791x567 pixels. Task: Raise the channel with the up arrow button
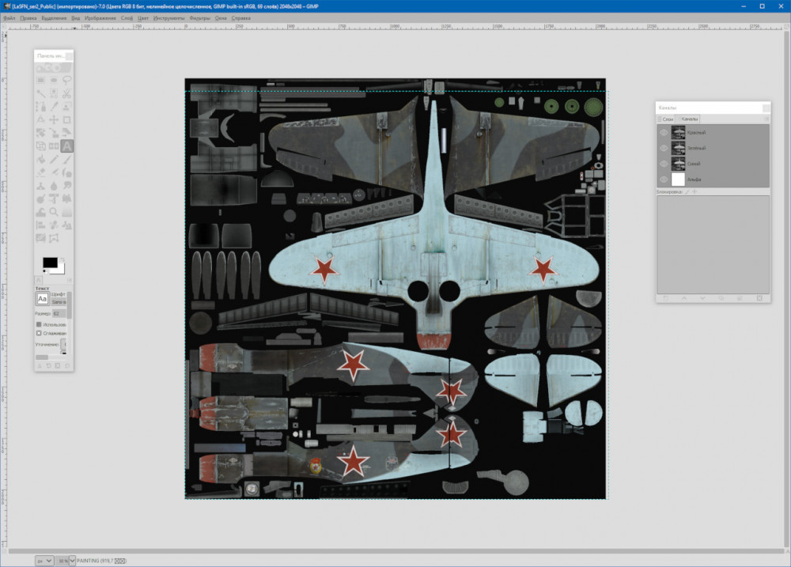[683, 298]
